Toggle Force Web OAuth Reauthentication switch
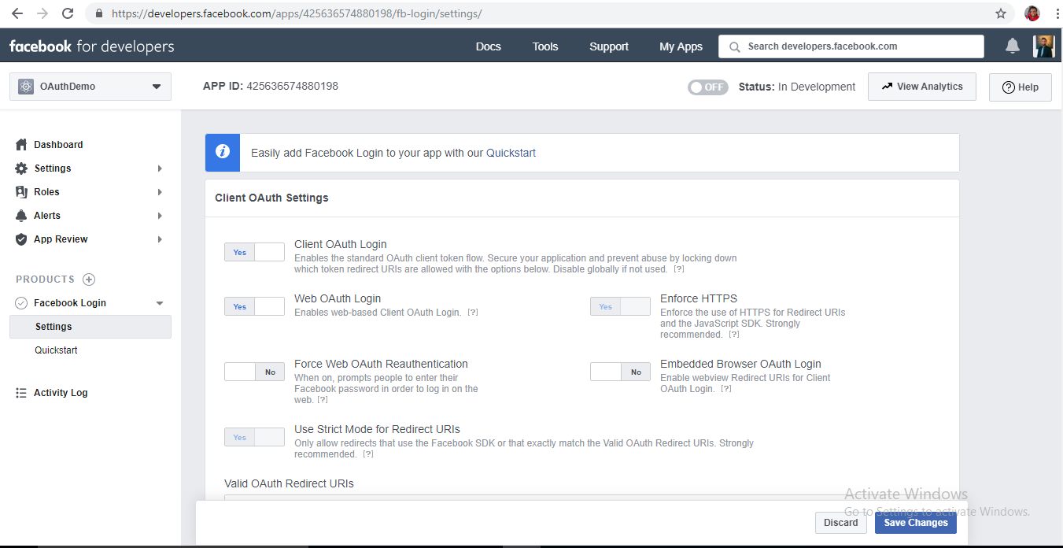The height and width of the screenshot is (548, 1063). pyautogui.click(x=254, y=372)
